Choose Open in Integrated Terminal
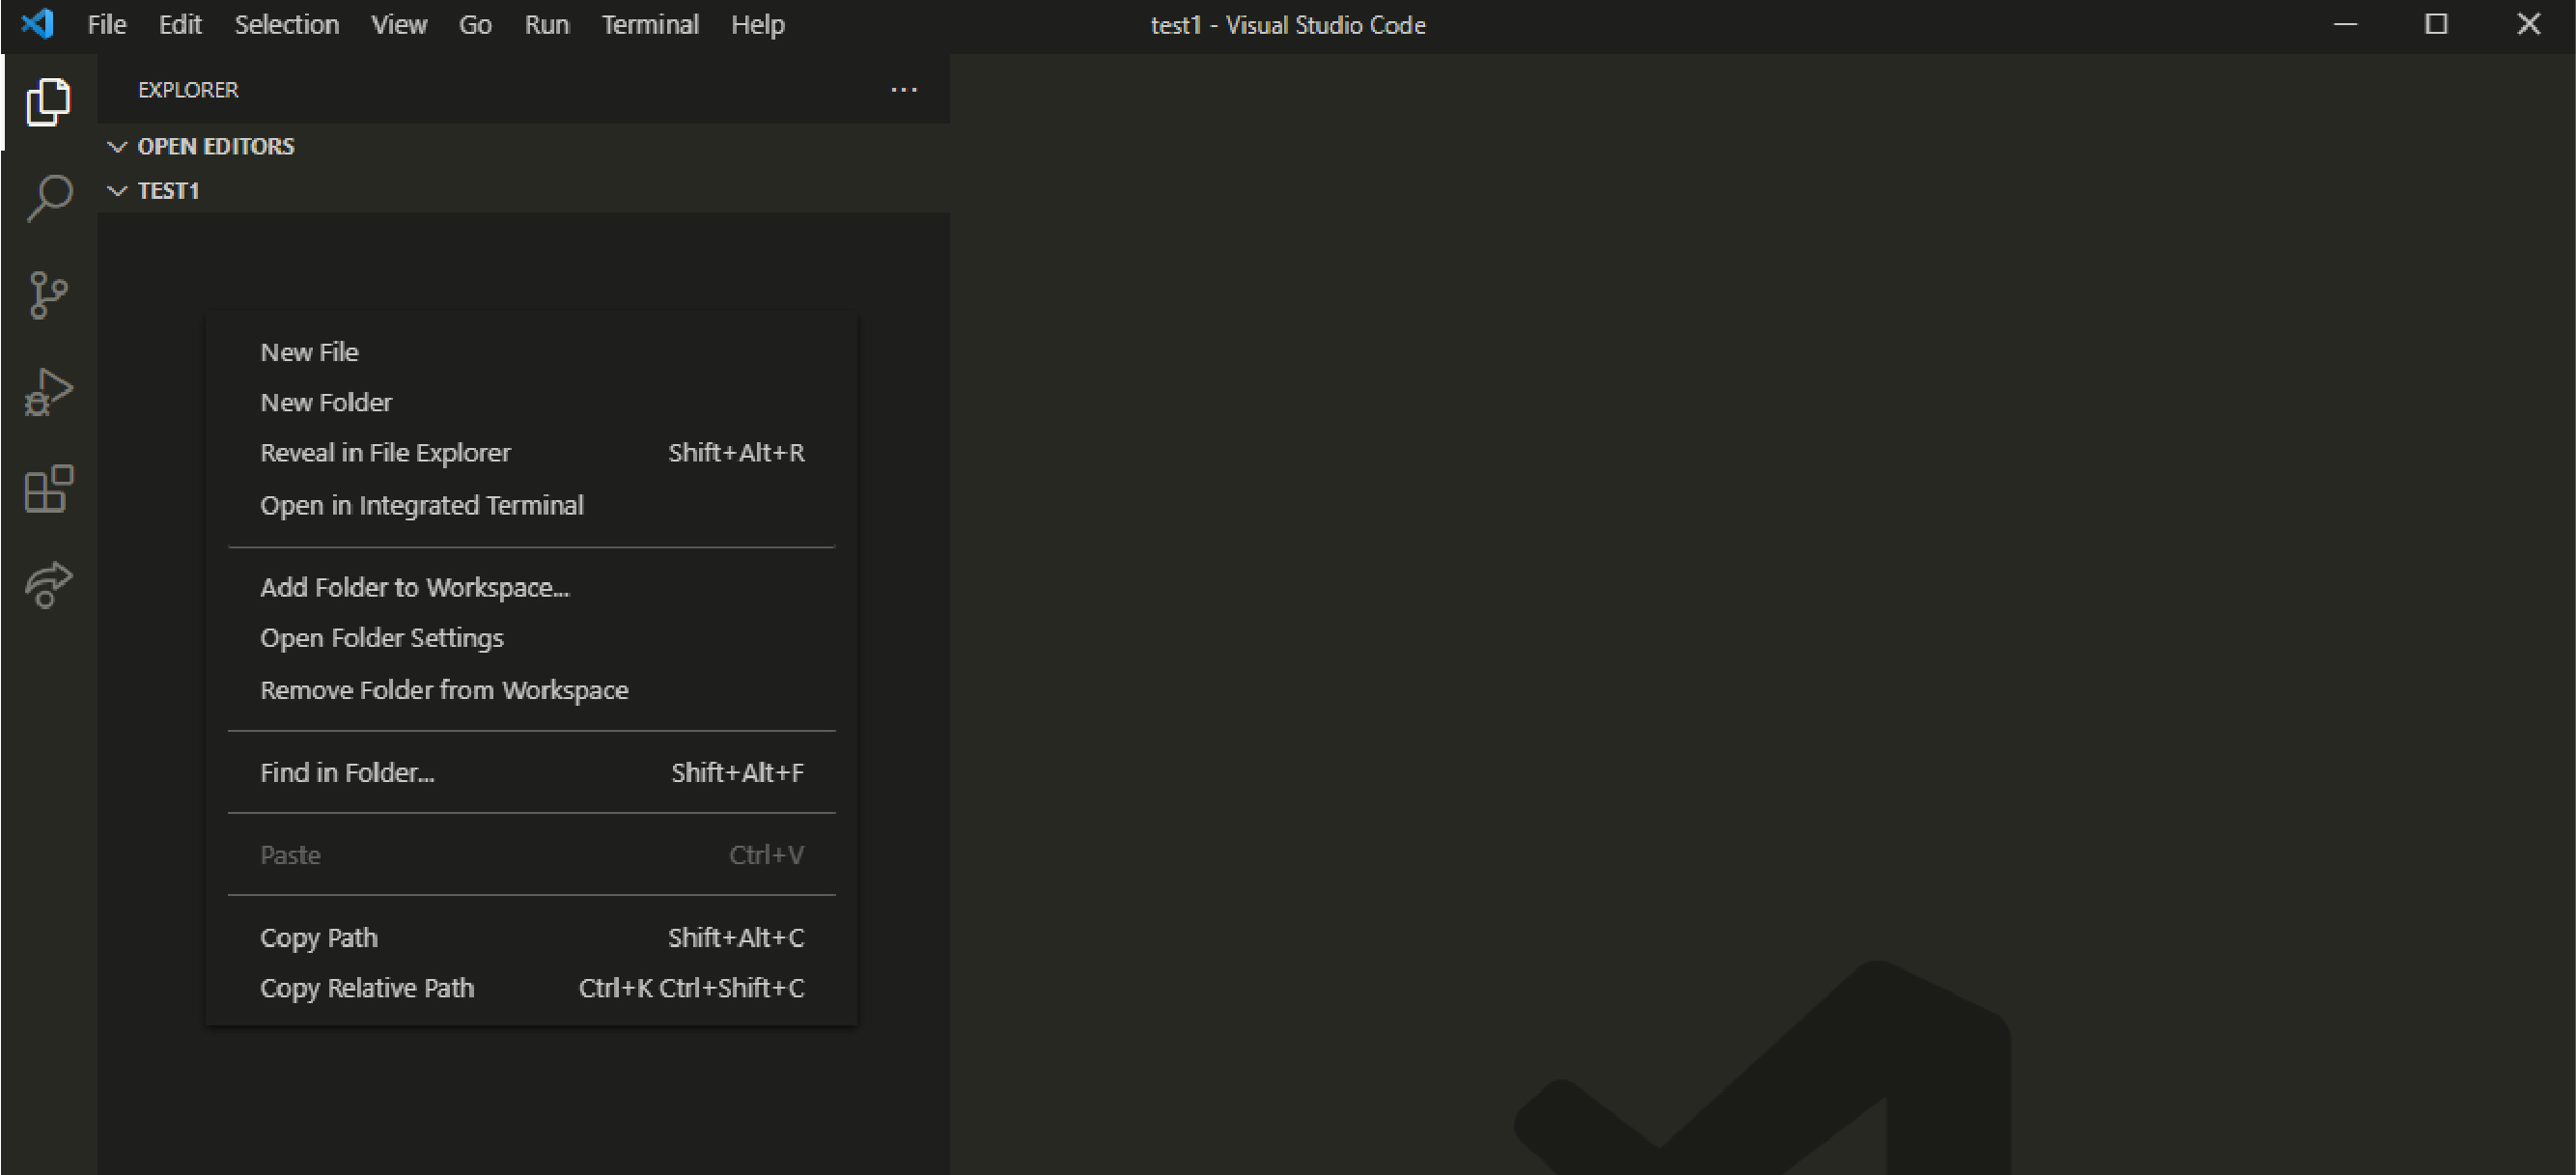 click(x=421, y=505)
